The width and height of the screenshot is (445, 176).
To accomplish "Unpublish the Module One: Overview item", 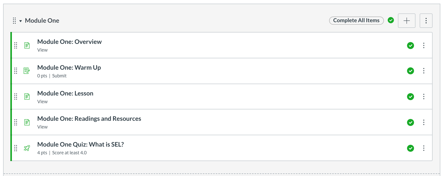I will point(410,45).
